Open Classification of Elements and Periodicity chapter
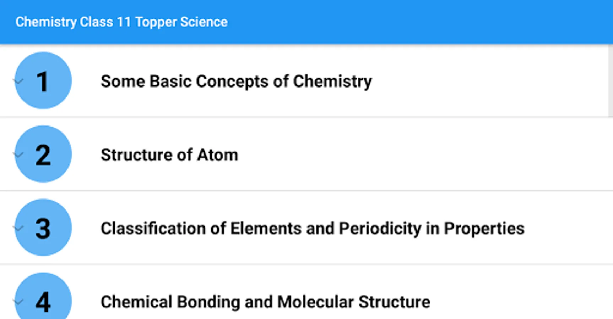This screenshot has width=613, height=319. [312, 228]
